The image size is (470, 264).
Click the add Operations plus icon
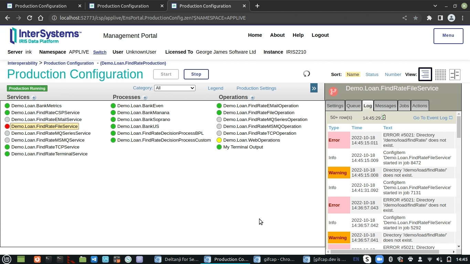pos(252,98)
